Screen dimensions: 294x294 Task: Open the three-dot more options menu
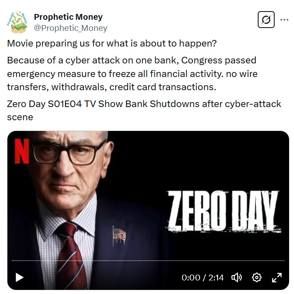[284, 19]
